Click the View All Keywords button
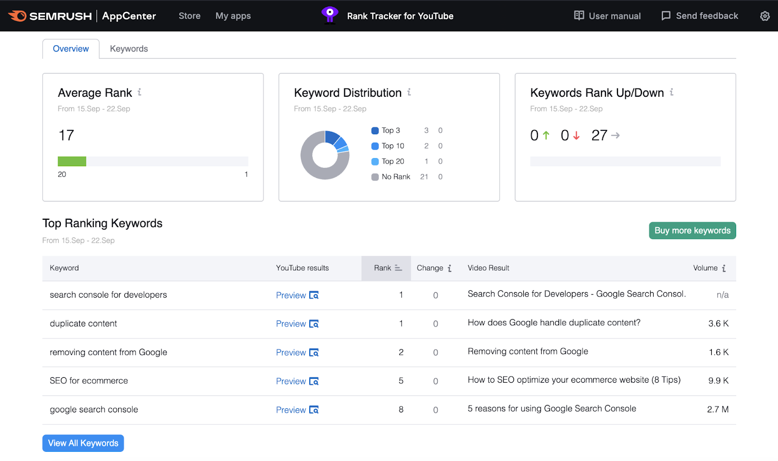Viewport: 778px width, 461px height. tap(83, 443)
